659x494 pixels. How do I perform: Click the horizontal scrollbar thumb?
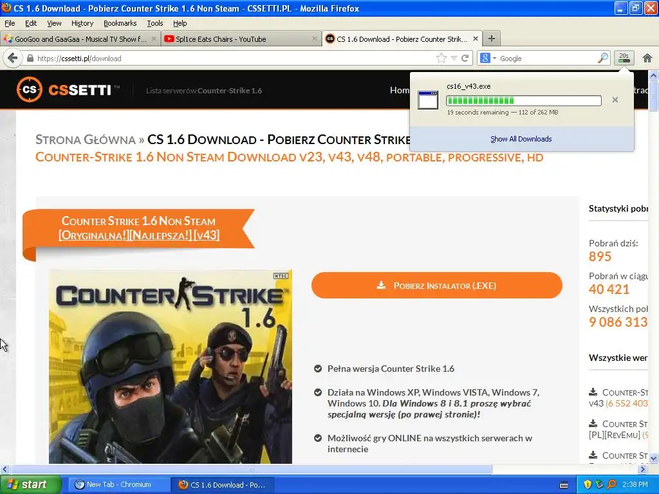pyautogui.click(x=251, y=469)
